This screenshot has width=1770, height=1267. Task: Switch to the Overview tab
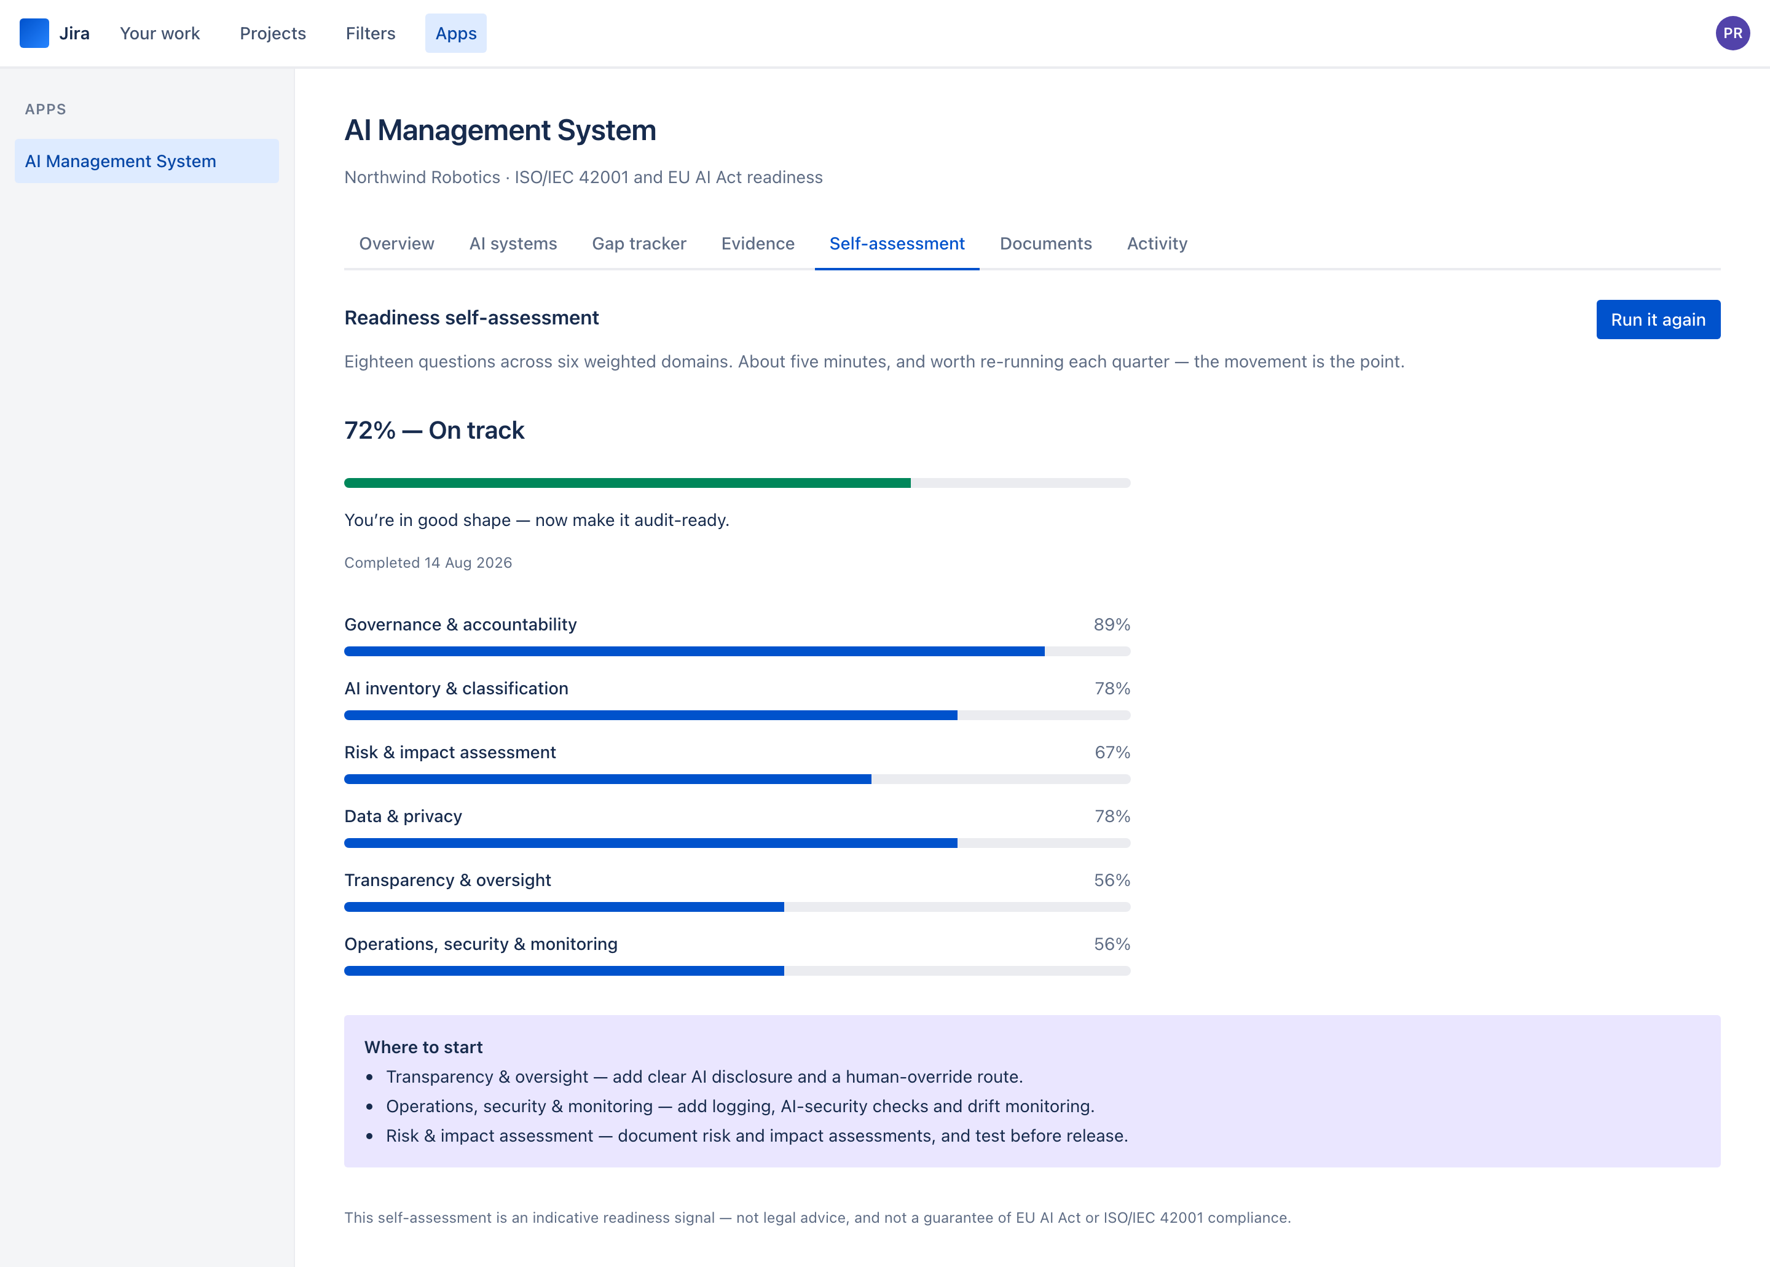click(x=396, y=243)
